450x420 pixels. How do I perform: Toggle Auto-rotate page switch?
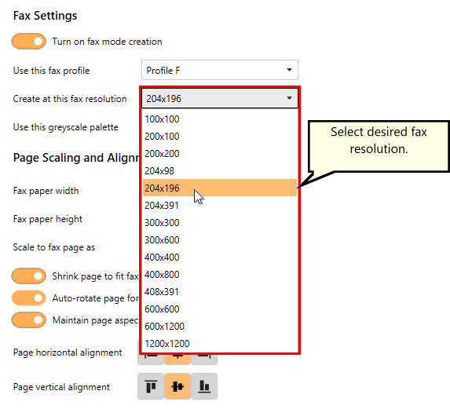[29, 298]
